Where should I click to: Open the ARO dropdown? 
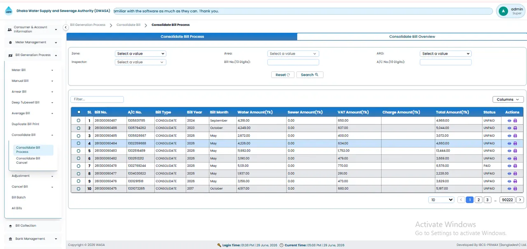pyautogui.click(x=445, y=54)
